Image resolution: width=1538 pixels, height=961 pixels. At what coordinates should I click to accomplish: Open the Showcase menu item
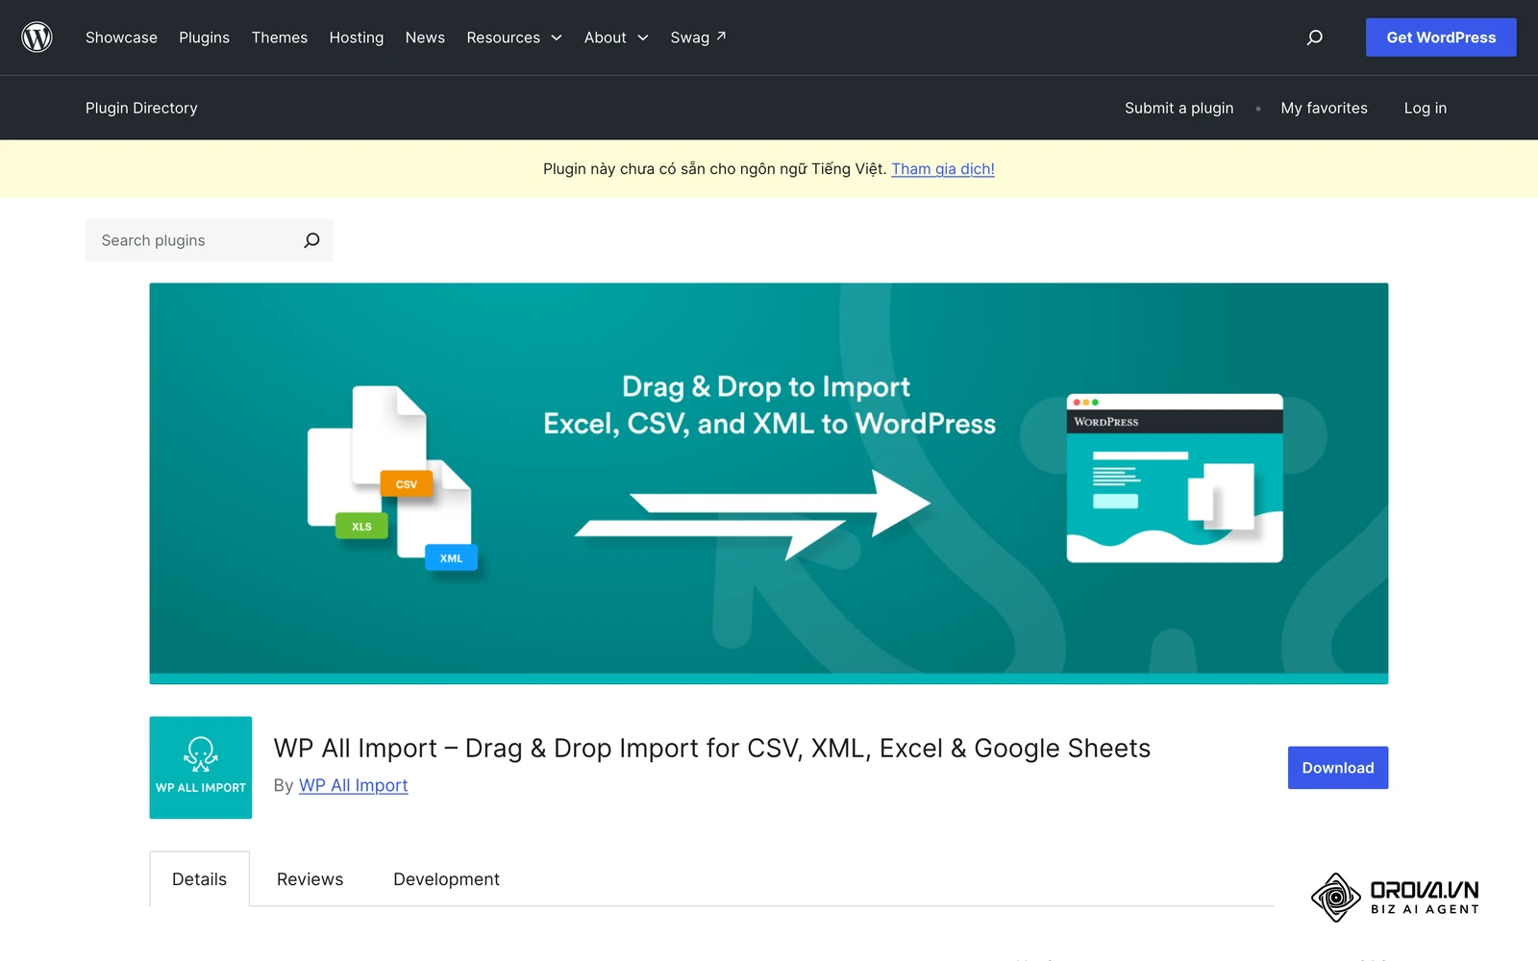pyautogui.click(x=121, y=37)
